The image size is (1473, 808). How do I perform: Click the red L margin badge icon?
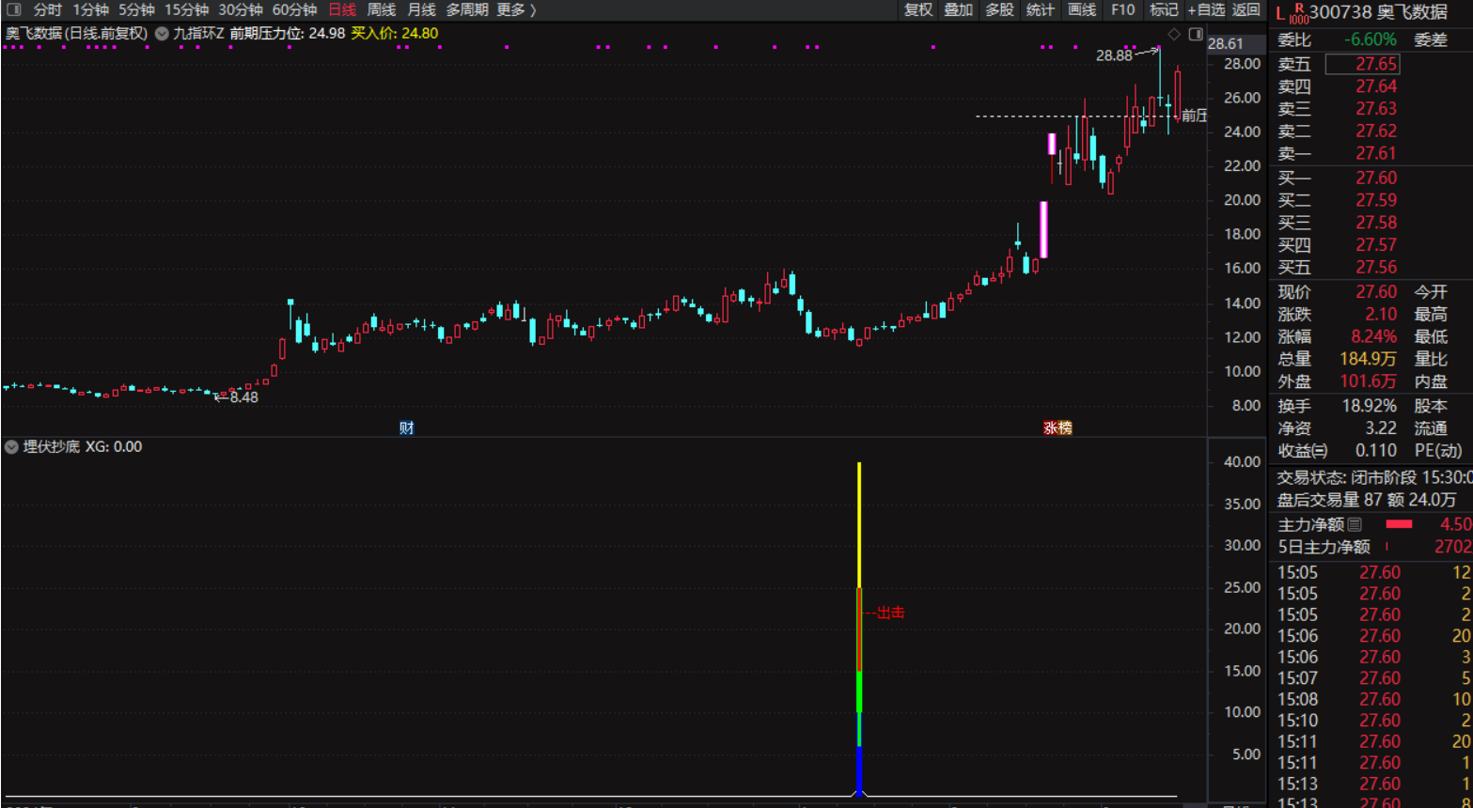(1280, 13)
